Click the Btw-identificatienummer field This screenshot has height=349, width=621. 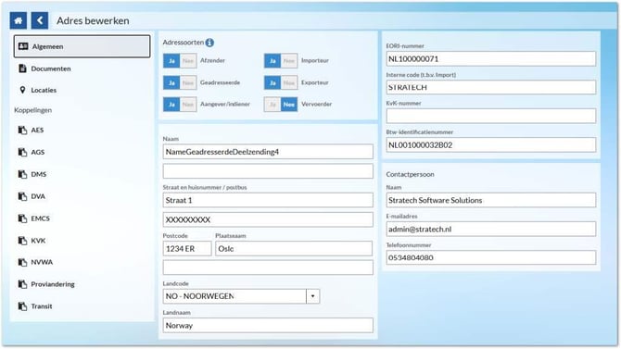click(x=490, y=144)
